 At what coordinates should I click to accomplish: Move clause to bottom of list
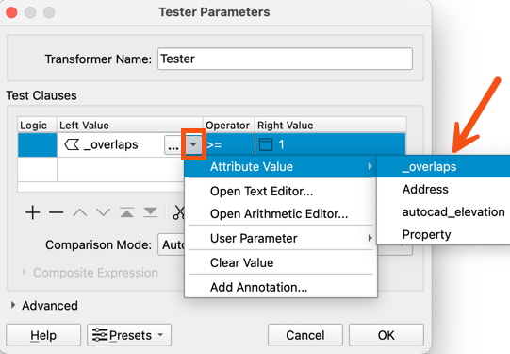(150, 212)
